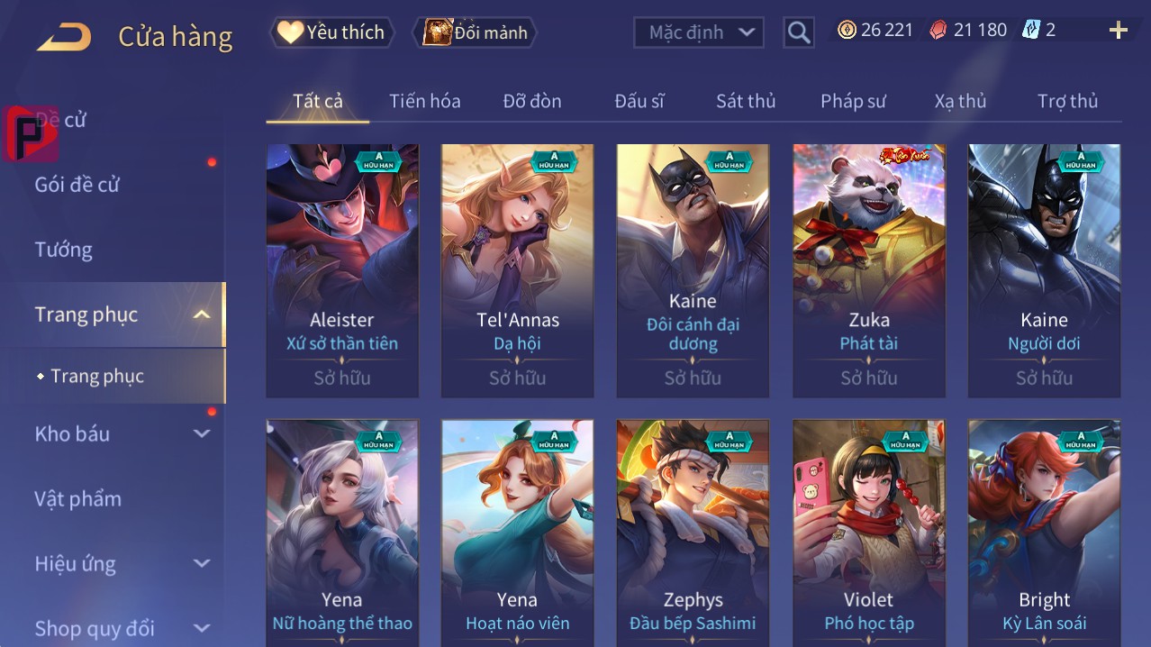Expand the Hiệu ứng sidebar section
This screenshot has height=647, width=1151.
pyautogui.click(x=202, y=563)
